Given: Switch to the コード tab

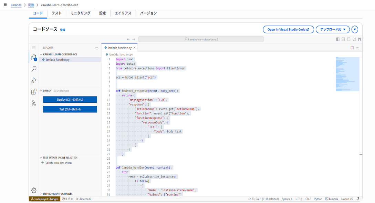Looking at the screenshot, I should (38, 13).
